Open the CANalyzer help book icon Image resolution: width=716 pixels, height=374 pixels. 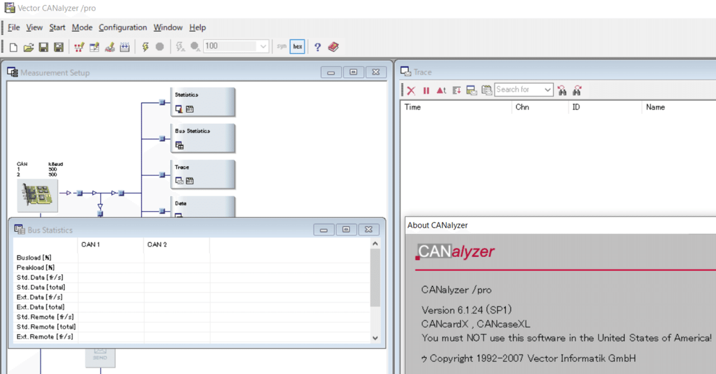(x=333, y=46)
